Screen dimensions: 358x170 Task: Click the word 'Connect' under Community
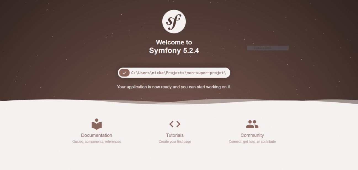235,142
